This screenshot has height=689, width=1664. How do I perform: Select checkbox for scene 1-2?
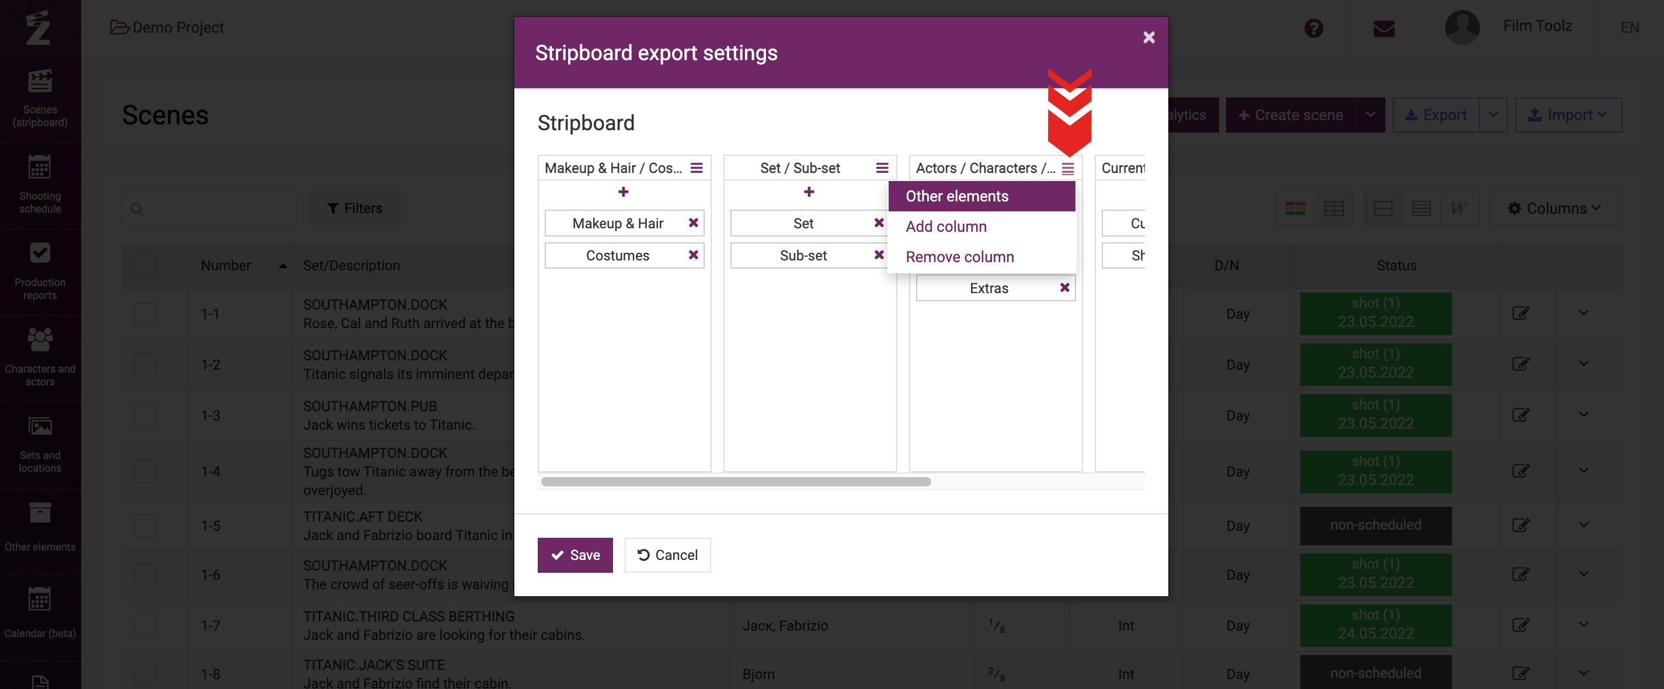145,365
